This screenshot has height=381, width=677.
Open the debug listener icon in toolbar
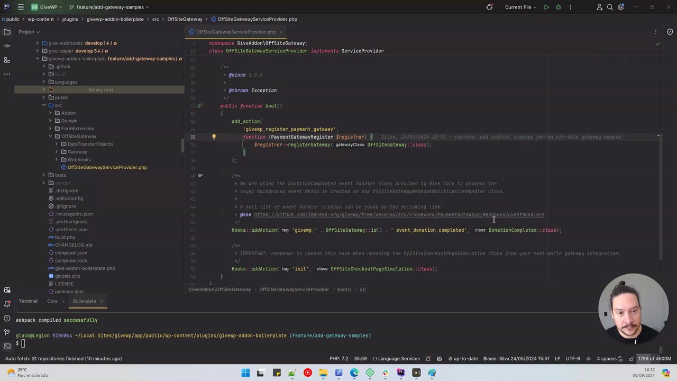coord(489,7)
